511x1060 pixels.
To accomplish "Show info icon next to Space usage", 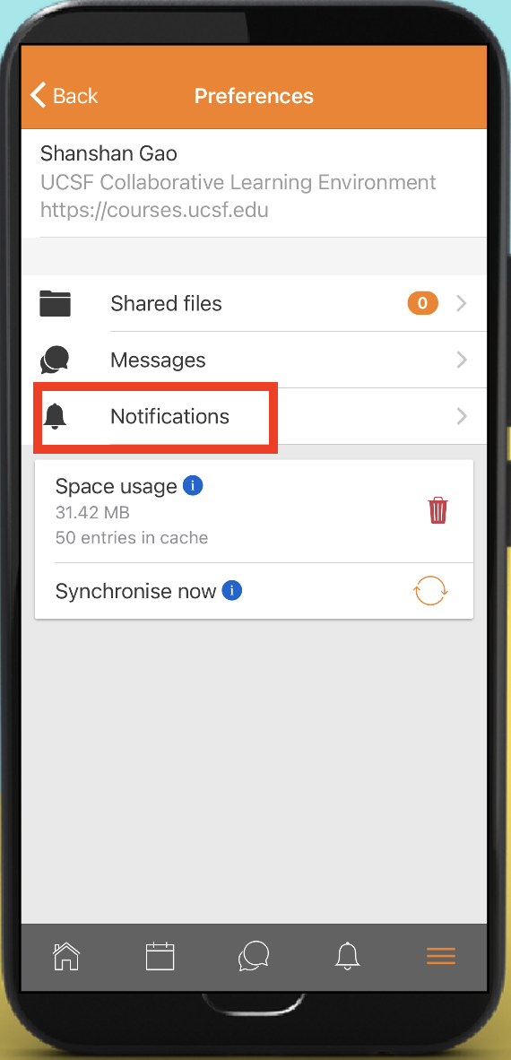I will click(x=194, y=485).
